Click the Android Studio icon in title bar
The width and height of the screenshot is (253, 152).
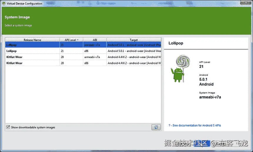tap(4, 4)
